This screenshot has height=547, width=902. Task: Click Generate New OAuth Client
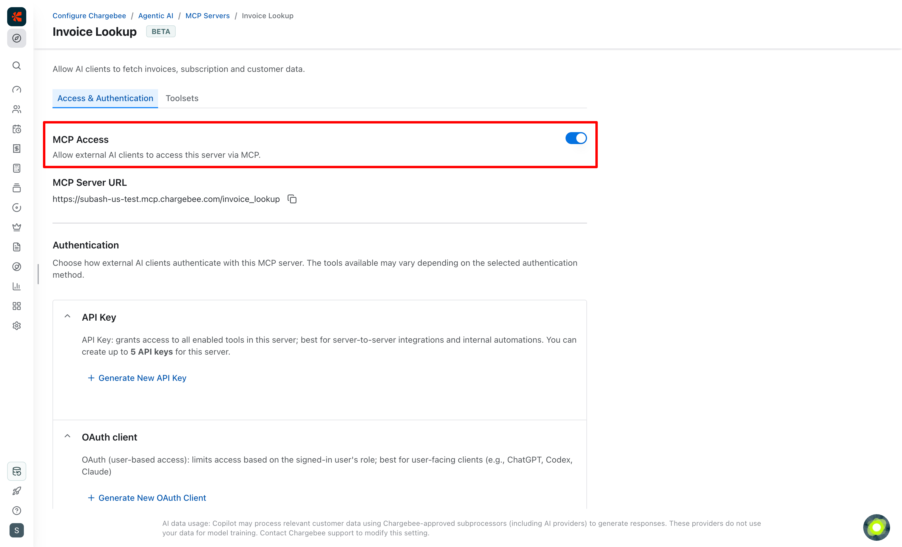point(147,498)
